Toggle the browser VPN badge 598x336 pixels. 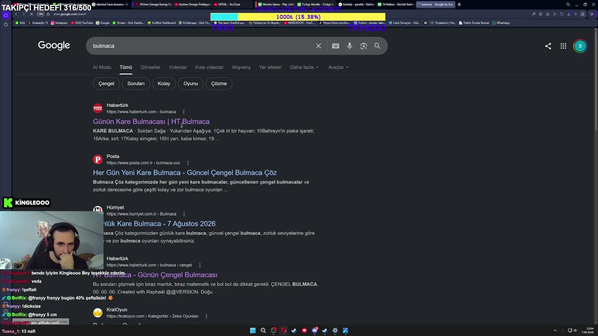pos(41,14)
